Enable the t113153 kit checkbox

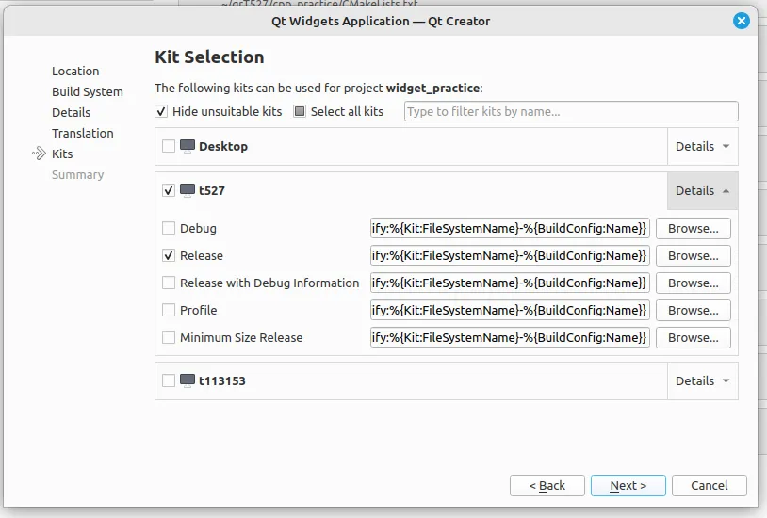pos(169,380)
